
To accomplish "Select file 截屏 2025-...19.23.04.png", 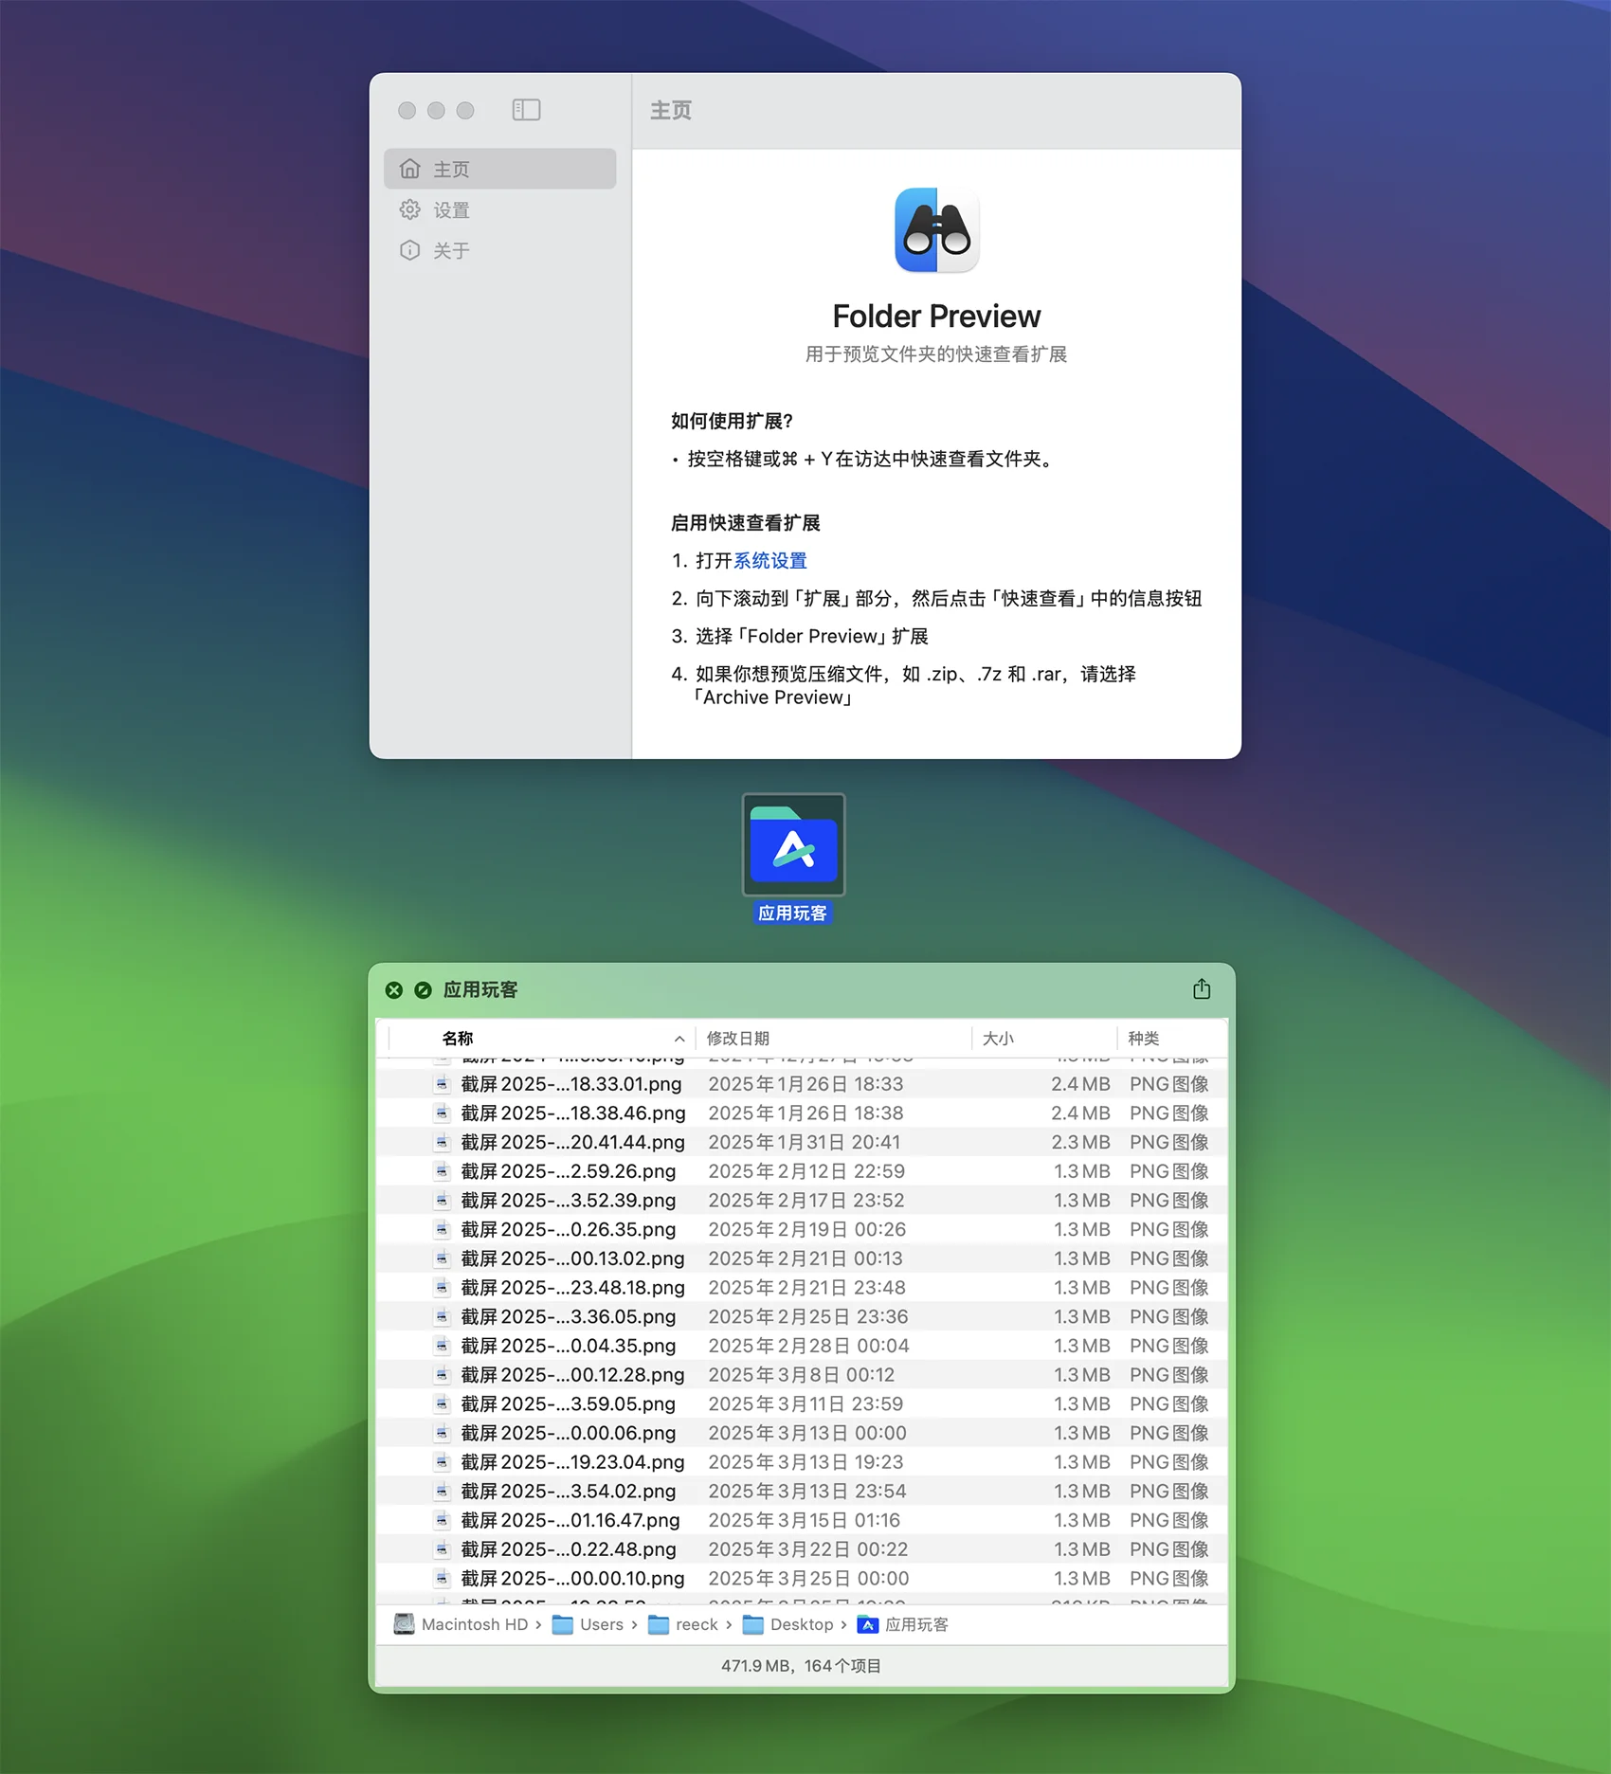I will pyautogui.click(x=802, y=1462).
